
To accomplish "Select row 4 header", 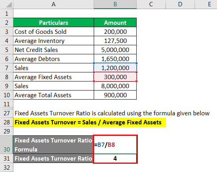I will tap(7, 41).
